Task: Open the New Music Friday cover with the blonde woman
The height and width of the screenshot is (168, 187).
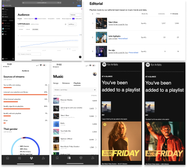Action: [121, 141]
